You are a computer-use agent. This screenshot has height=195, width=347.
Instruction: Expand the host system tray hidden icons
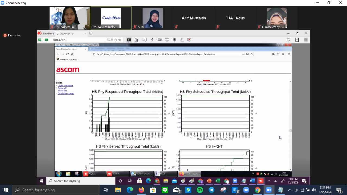tap(290, 190)
